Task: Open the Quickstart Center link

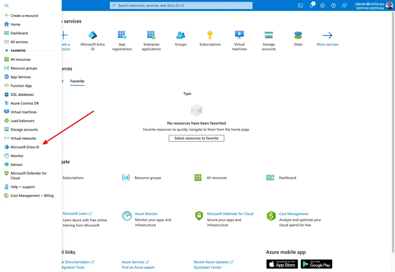Action: pyautogui.click(x=208, y=267)
